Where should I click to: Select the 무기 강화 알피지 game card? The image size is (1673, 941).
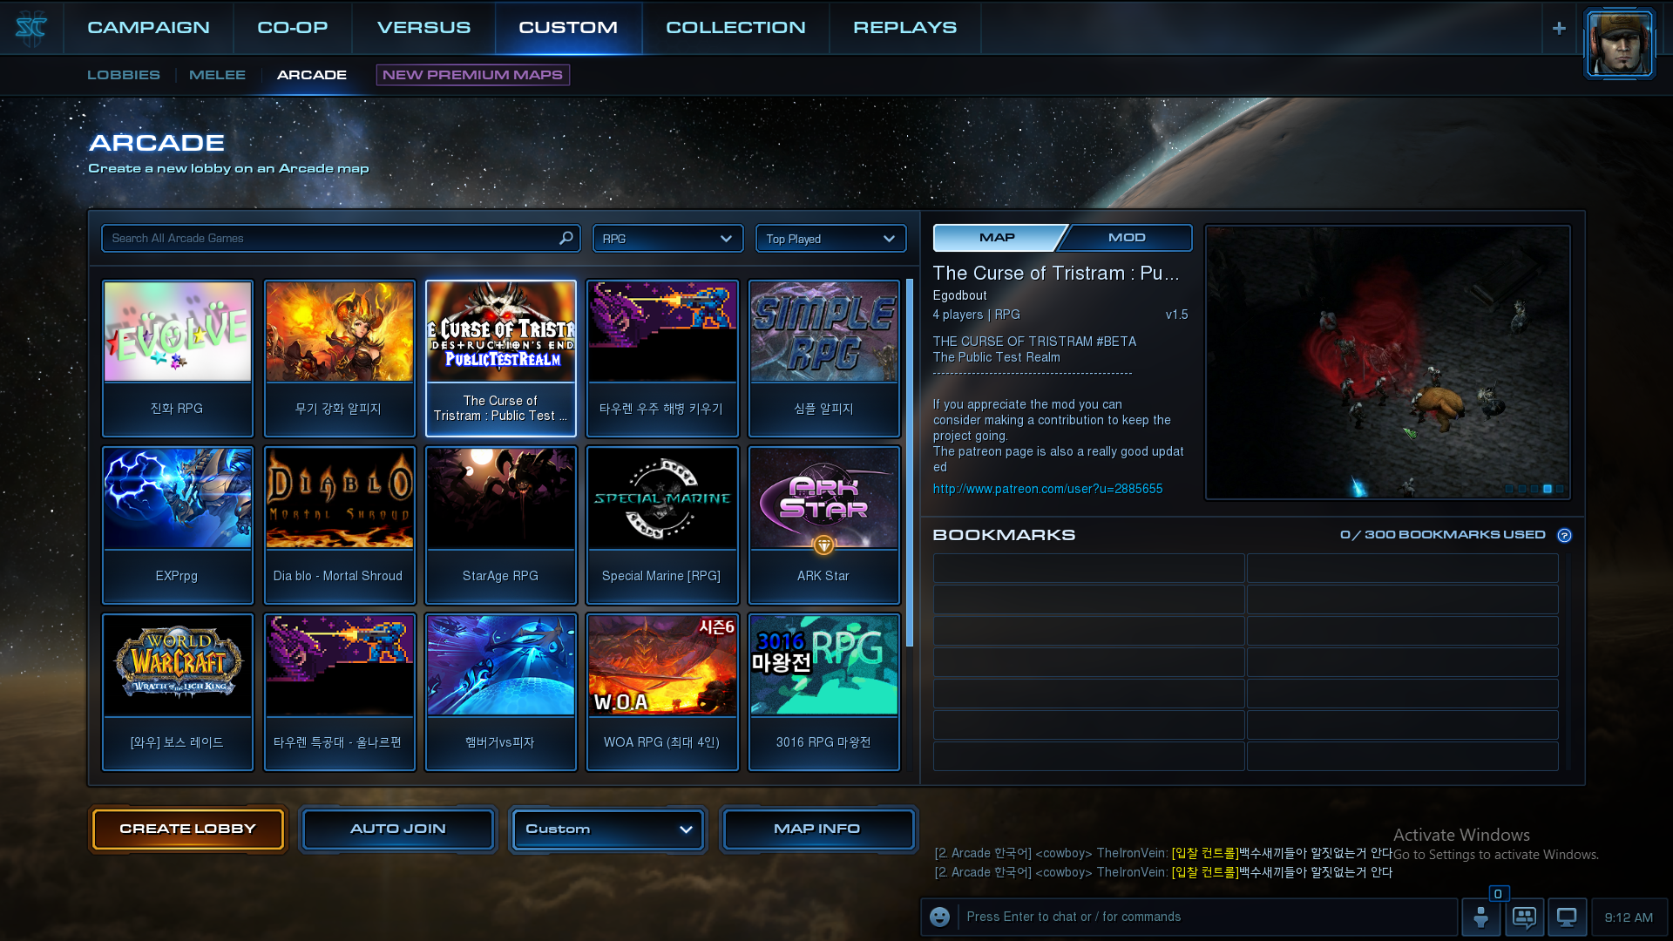point(340,358)
